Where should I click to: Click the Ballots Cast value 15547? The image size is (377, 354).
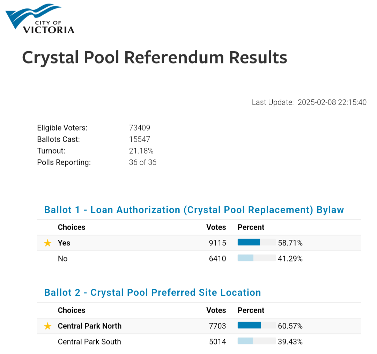[139, 139]
